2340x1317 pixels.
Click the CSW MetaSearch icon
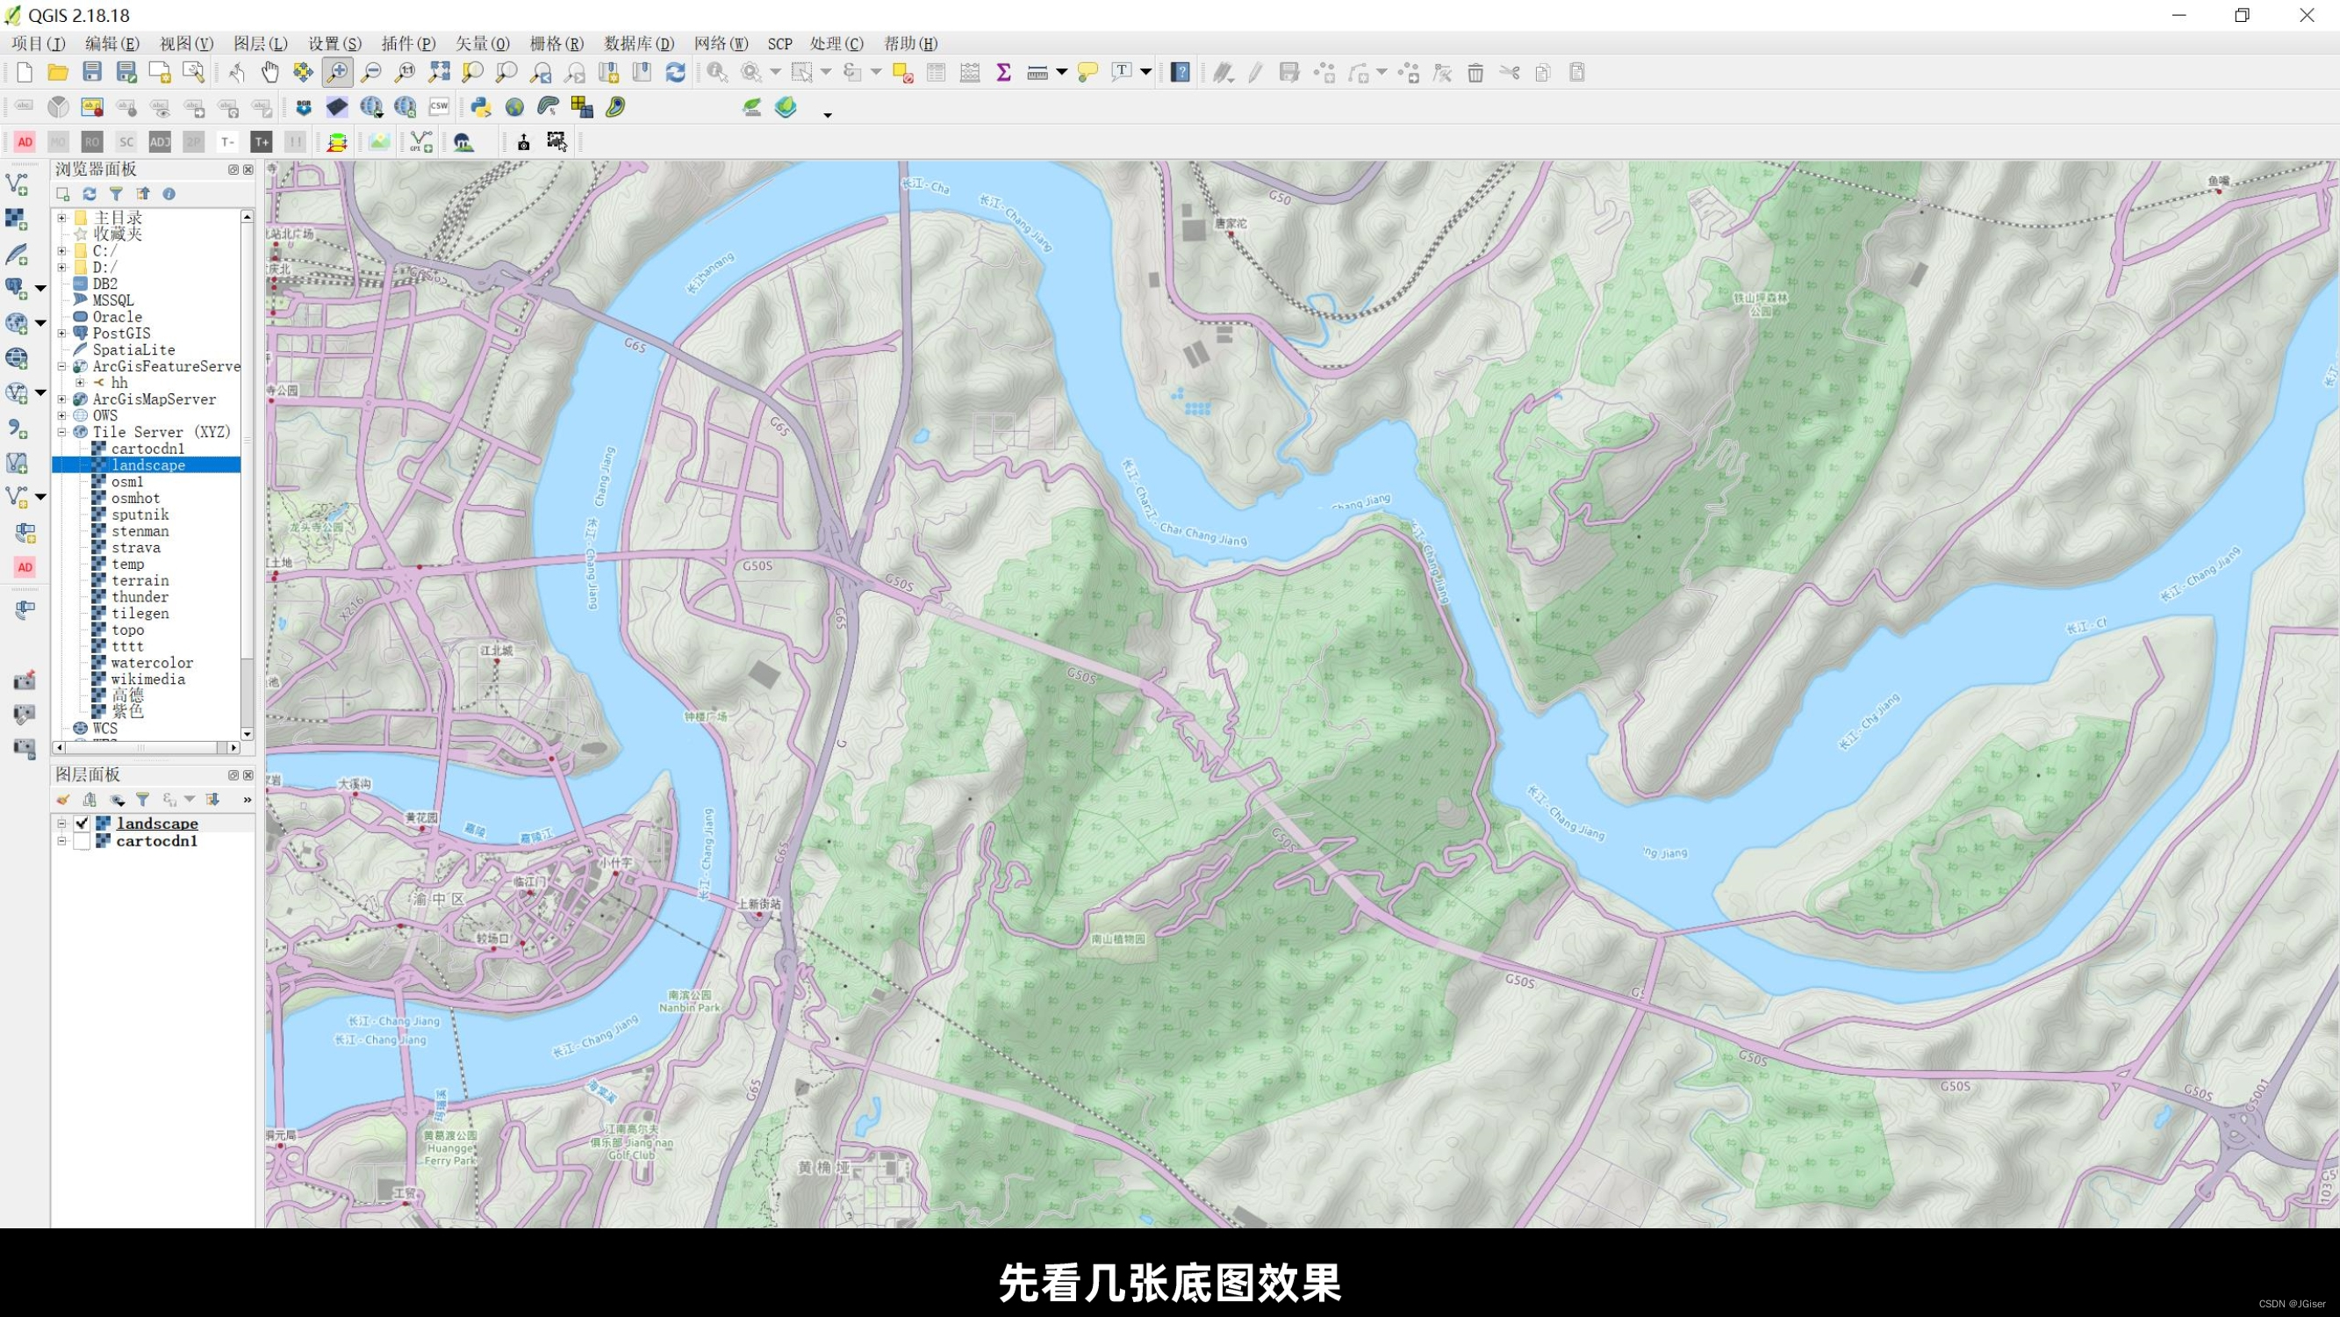(439, 107)
